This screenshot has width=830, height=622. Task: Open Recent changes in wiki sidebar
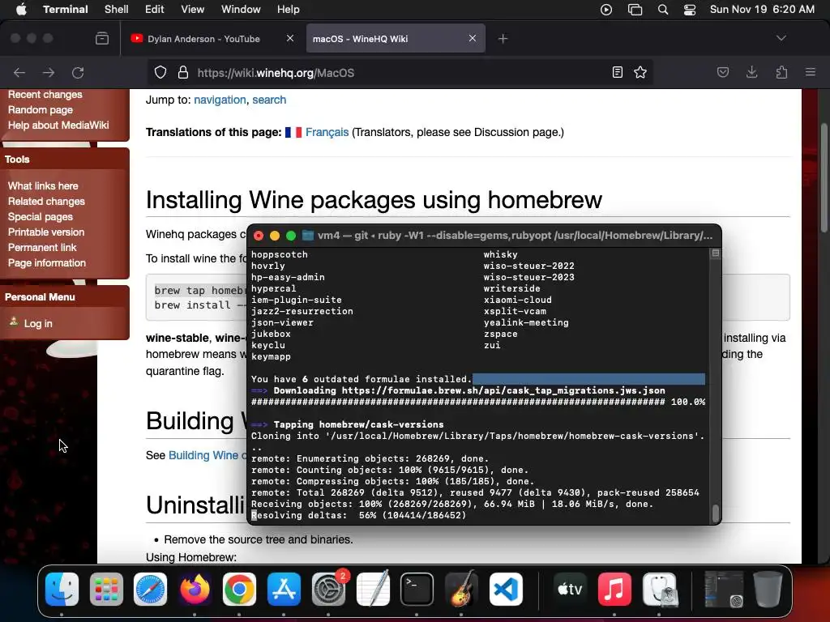point(45,95)
